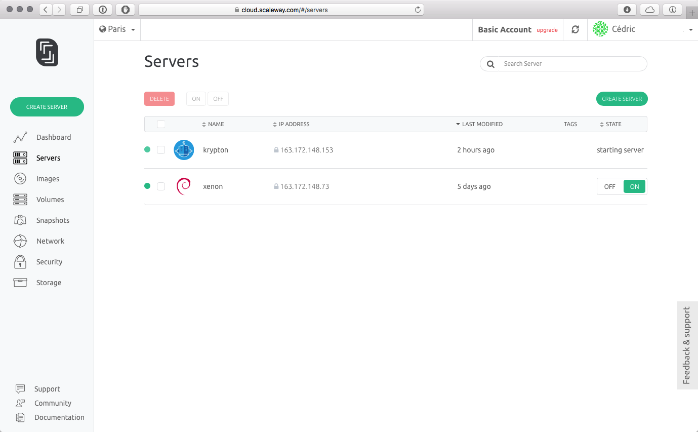698x432 pixels.
Task: Click the red upgrade link
Action: click(547, 30)
